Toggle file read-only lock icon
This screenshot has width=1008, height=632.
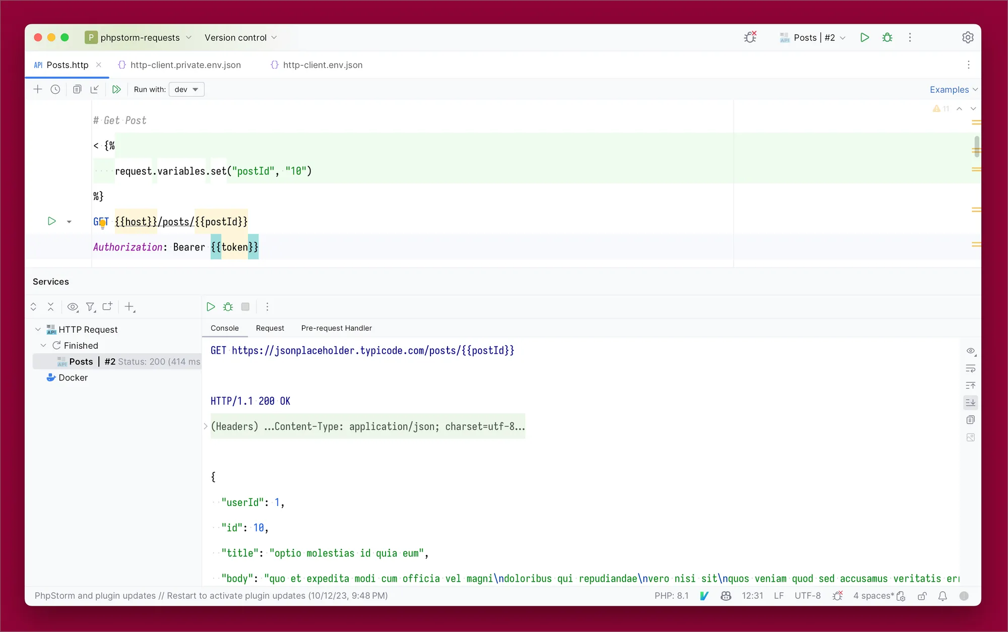click(x=922, y=596)
